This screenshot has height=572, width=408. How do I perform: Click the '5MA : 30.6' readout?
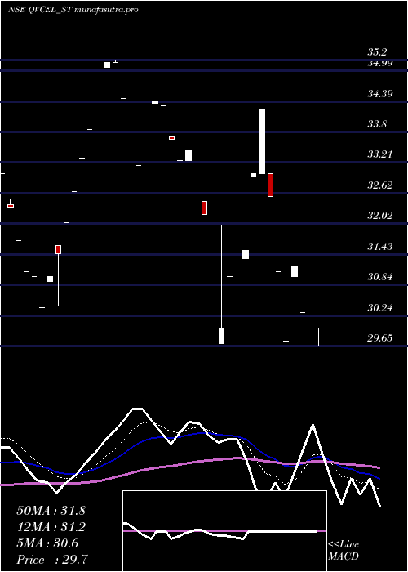47,543
